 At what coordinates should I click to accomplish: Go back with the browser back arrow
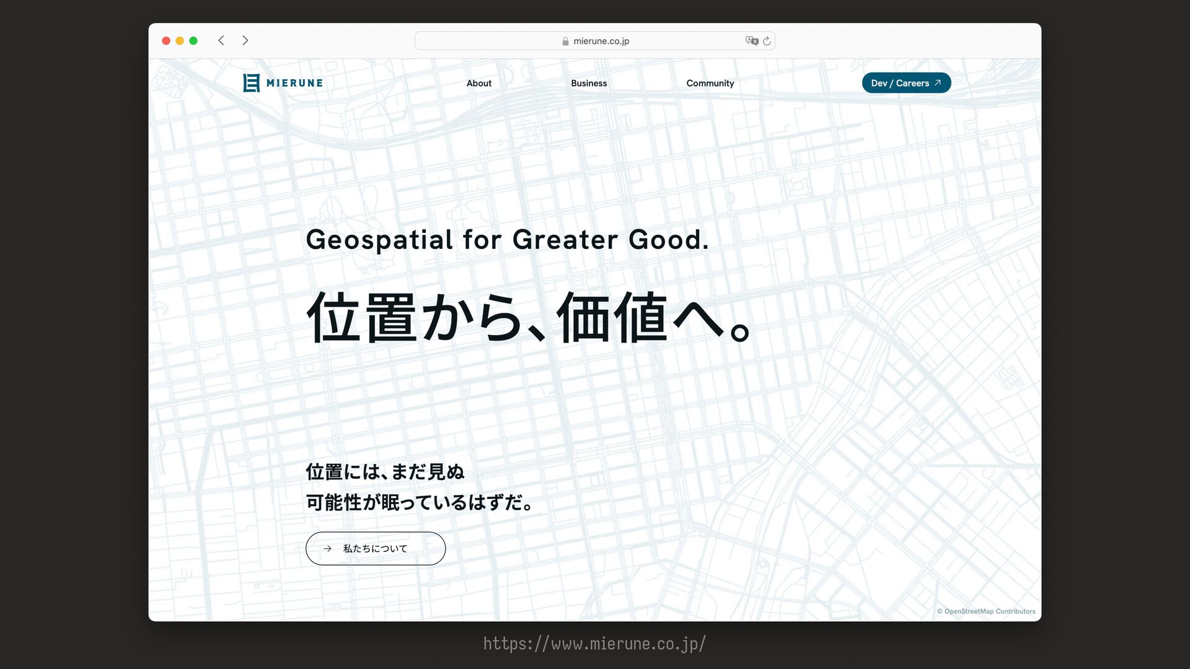point(221,41)
